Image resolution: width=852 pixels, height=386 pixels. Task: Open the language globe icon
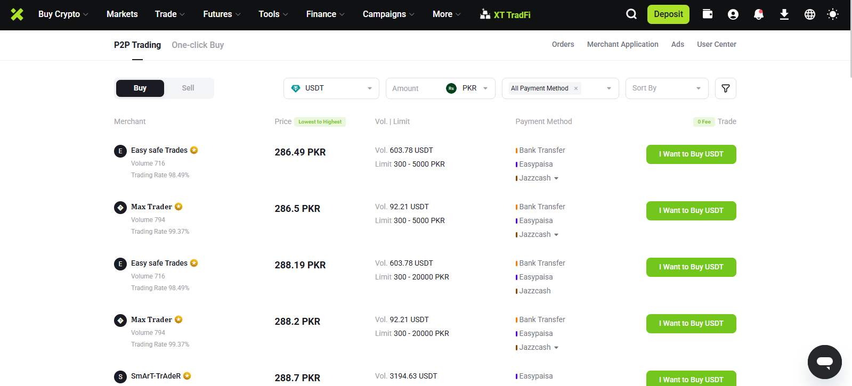[810, 14]
